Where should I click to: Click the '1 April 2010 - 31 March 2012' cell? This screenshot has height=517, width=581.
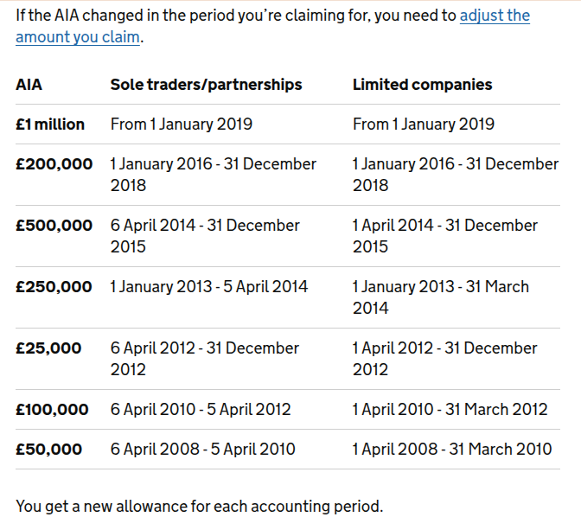(x=450, y=410)
